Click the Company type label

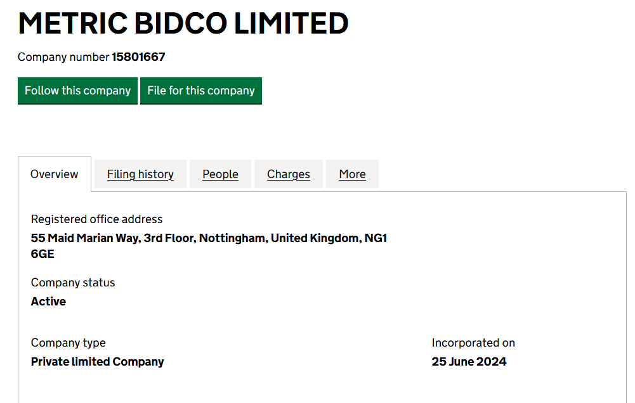[x=68, y=343]
